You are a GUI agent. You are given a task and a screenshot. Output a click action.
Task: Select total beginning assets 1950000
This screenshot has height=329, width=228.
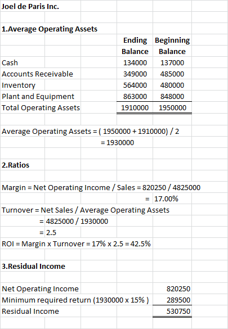(x=172, y=108)
